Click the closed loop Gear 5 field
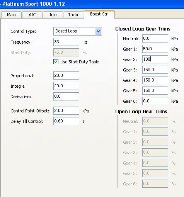 (x=155, y=90)
